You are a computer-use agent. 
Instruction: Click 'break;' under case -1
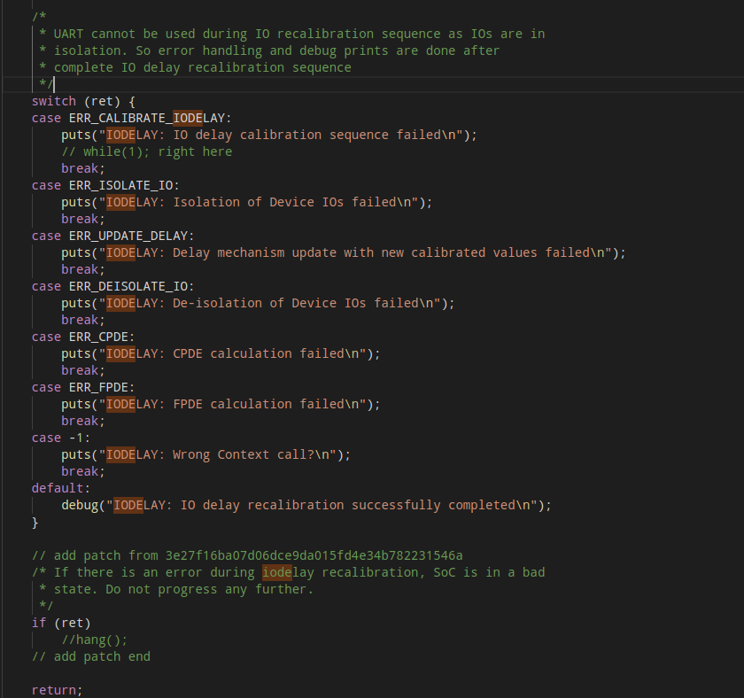[83, 472]
